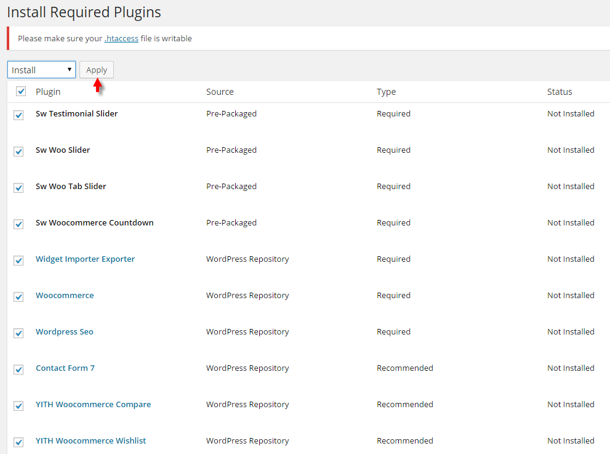
Task: Deselect Sw Woocommerce Countdown checkbox
Action: (18, 224)
